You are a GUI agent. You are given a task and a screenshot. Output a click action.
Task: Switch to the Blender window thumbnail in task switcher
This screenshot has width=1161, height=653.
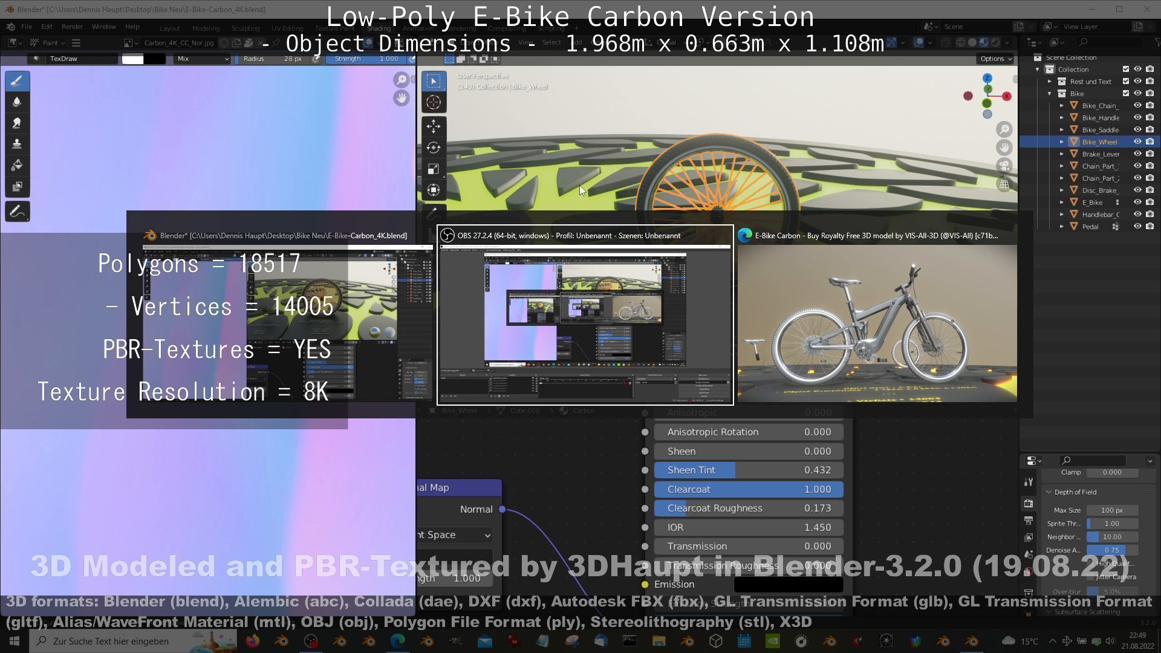click(x=288, y=315)
